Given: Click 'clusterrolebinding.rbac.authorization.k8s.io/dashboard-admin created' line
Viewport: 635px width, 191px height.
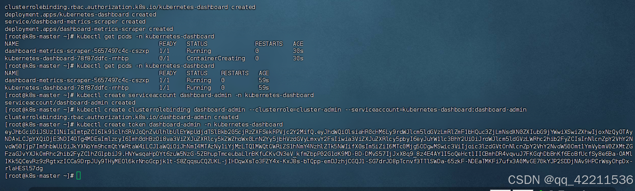Looking at the screenshot, I should [x=122, y=117].
